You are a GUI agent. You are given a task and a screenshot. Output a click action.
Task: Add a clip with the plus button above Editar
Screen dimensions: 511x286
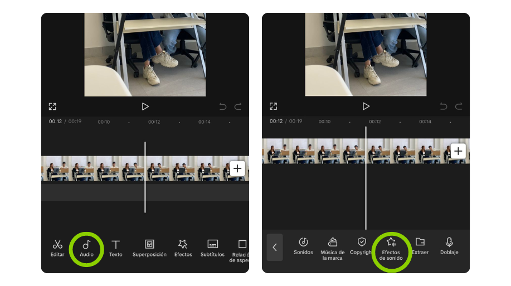(x=237, y=168)
